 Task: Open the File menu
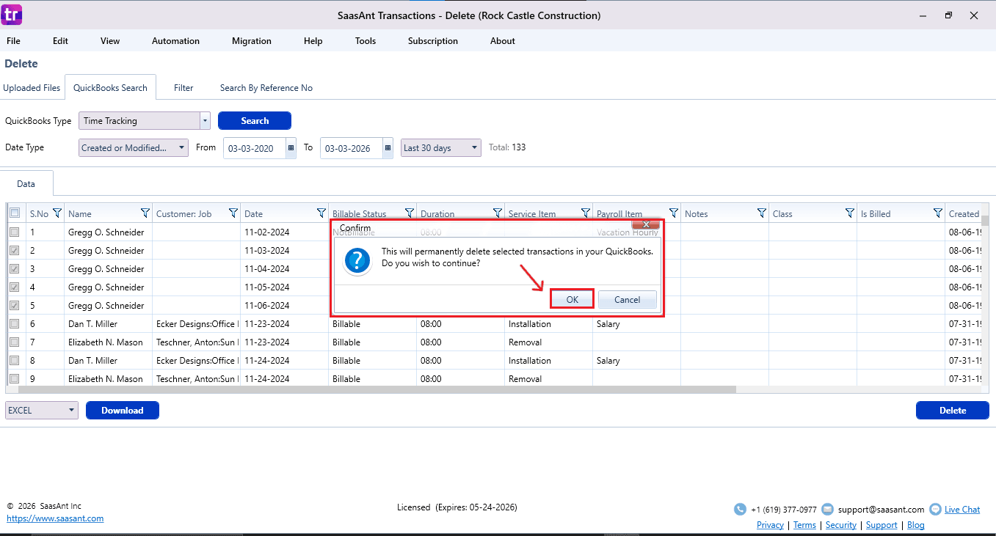pos(13,41)
